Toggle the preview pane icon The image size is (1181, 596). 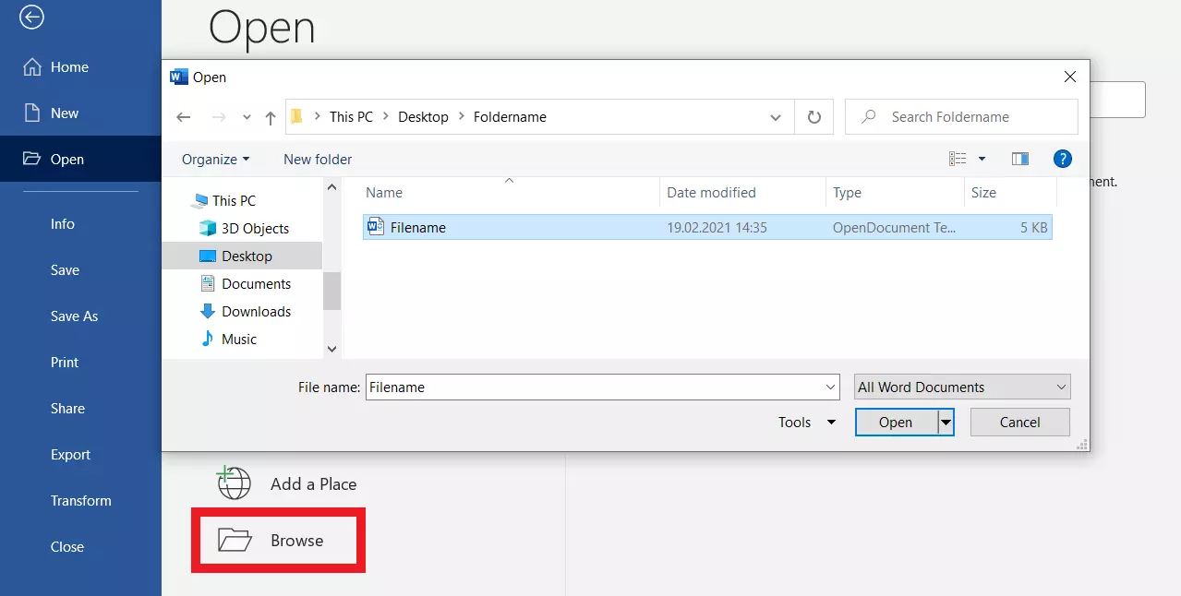click(1019, 159)
